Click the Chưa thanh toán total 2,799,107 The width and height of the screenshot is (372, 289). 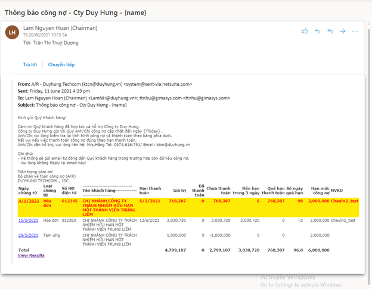tap(220, 250)
